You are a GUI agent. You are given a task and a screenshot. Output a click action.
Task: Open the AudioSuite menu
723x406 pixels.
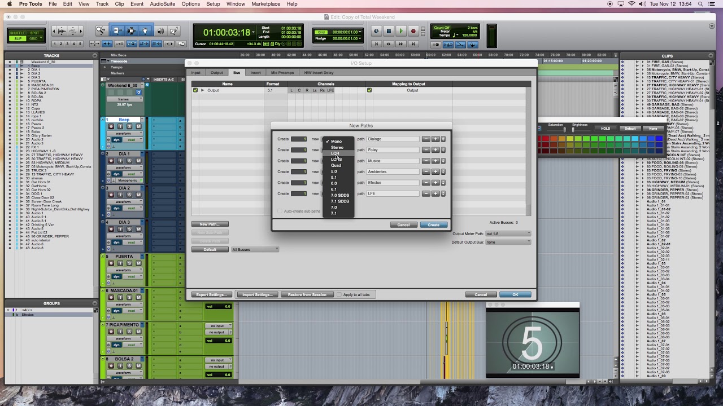point(162,4)
